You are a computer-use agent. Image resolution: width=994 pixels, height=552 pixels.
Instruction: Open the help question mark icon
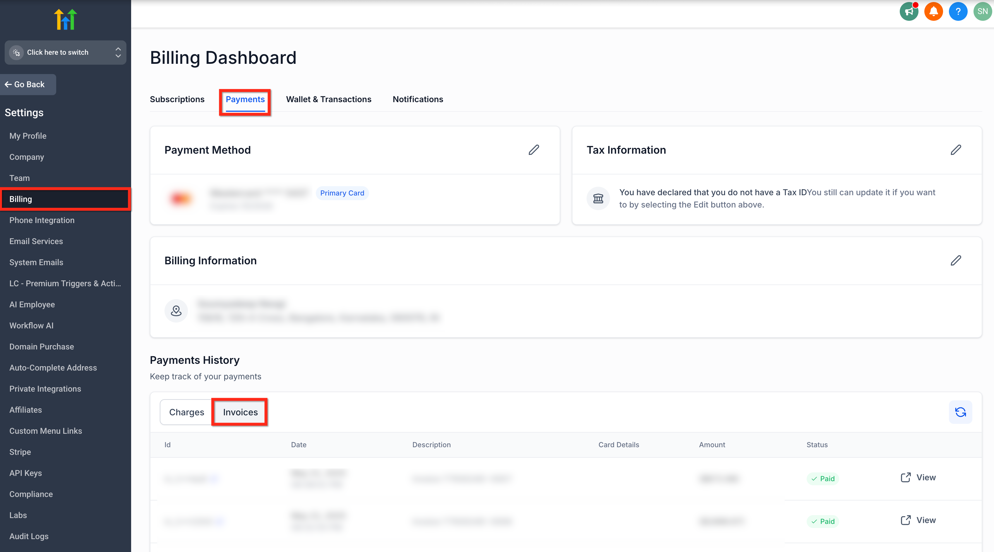(958, 11)
